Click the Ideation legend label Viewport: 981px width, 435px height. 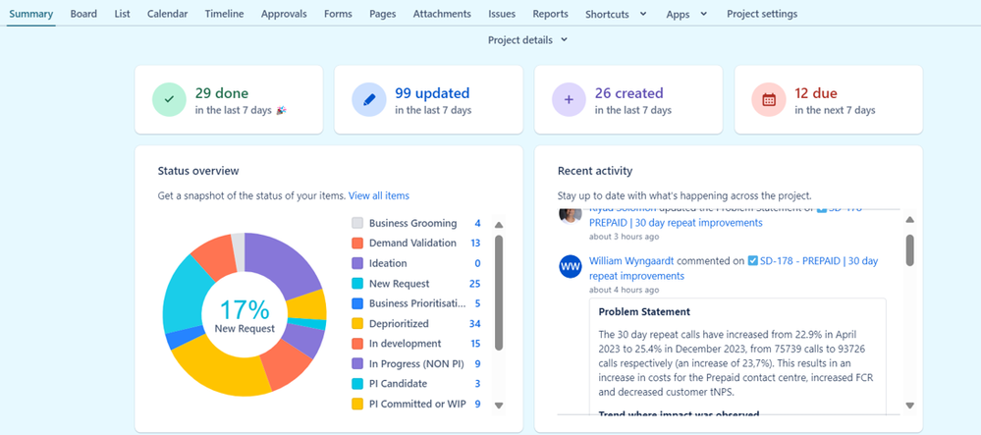(388, 263)
